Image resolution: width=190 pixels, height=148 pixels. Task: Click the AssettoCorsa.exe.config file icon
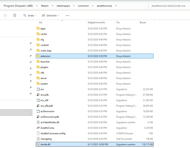[x=38, y=133]
